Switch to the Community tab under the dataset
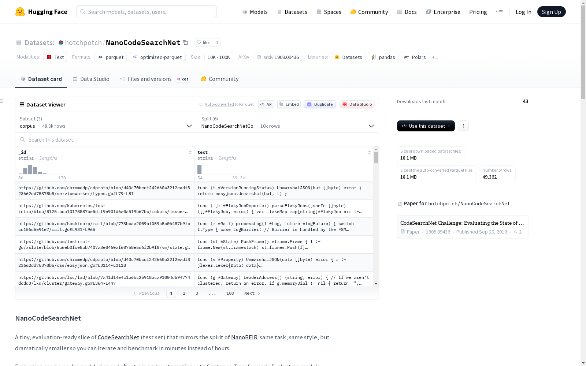 tap(220, 79)
